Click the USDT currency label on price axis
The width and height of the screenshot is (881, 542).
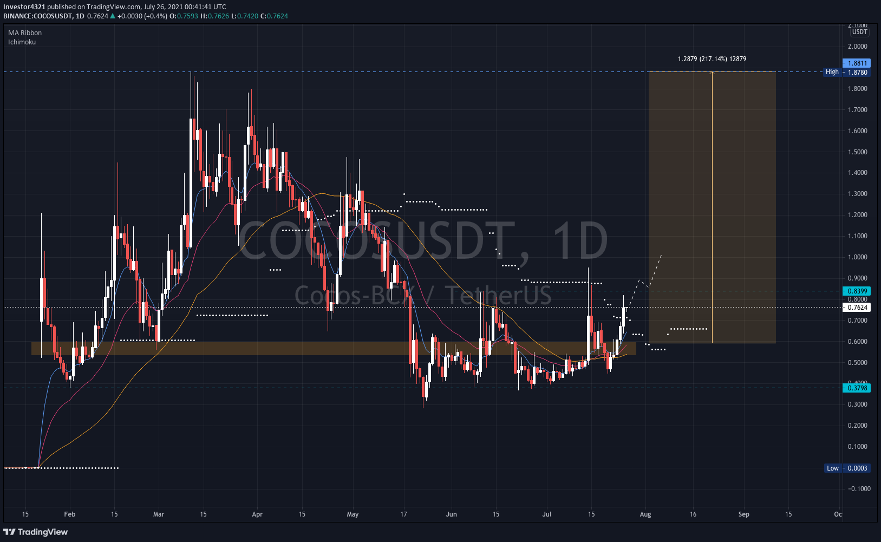859,32
